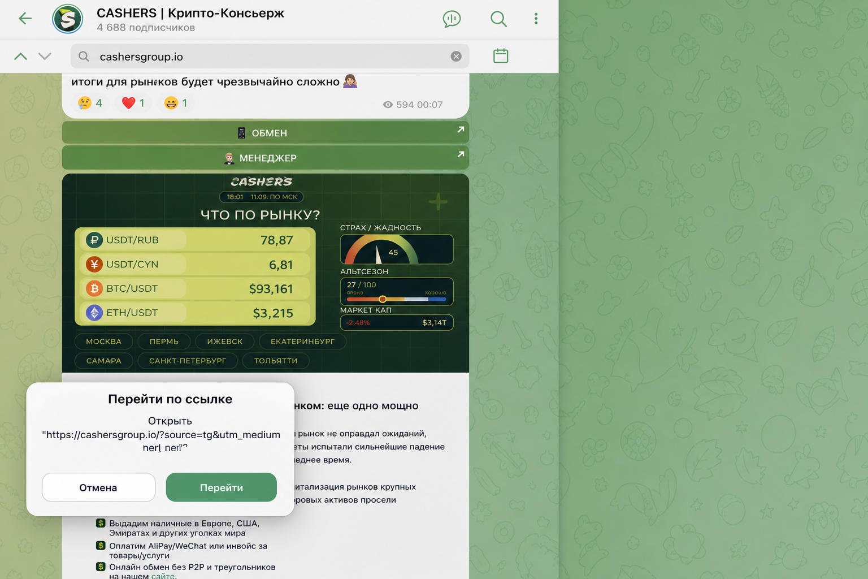This screenshot has height=579, width=868.
Task: Open the three-dot more options menu
Action: [536, 19]
